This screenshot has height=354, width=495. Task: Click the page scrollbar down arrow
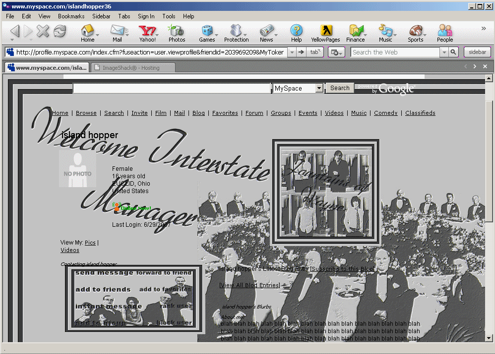tap(489, 338)
